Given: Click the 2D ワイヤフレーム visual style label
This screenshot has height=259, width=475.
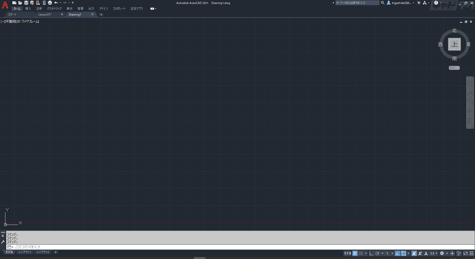Looking at the screenshot, I should click(x=28, y=21).
